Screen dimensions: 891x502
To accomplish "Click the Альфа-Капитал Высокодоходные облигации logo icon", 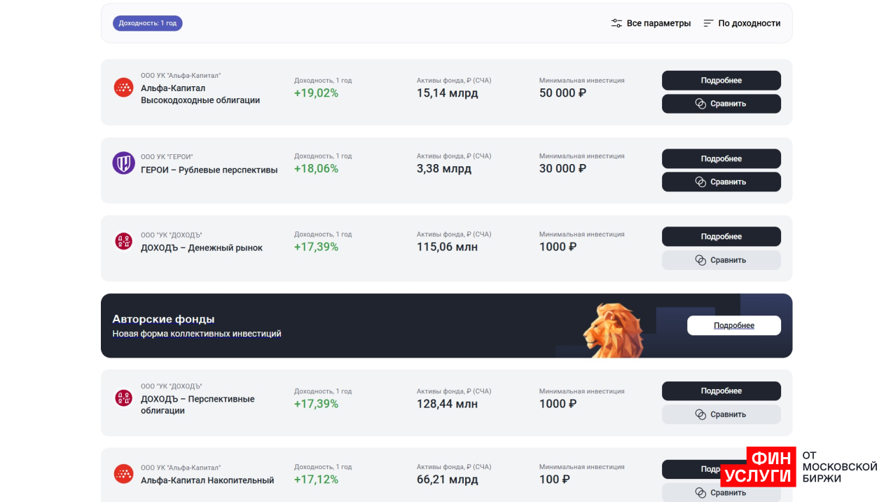I will (124, 88).
